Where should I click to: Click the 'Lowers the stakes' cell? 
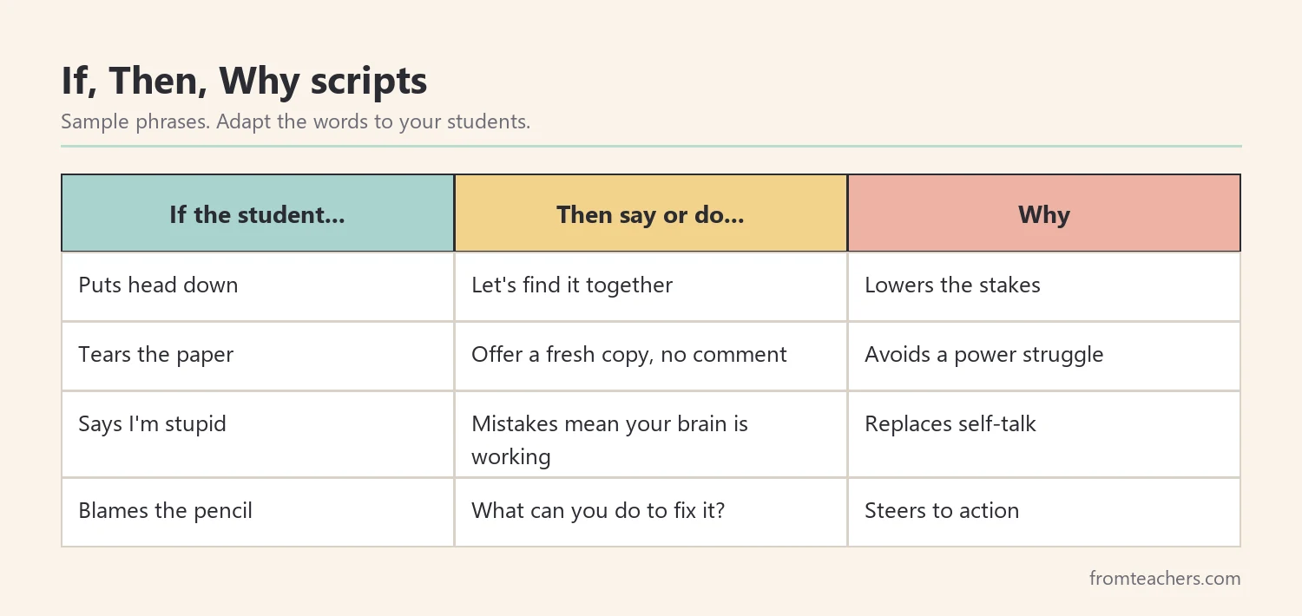(x=1044, y=286)
